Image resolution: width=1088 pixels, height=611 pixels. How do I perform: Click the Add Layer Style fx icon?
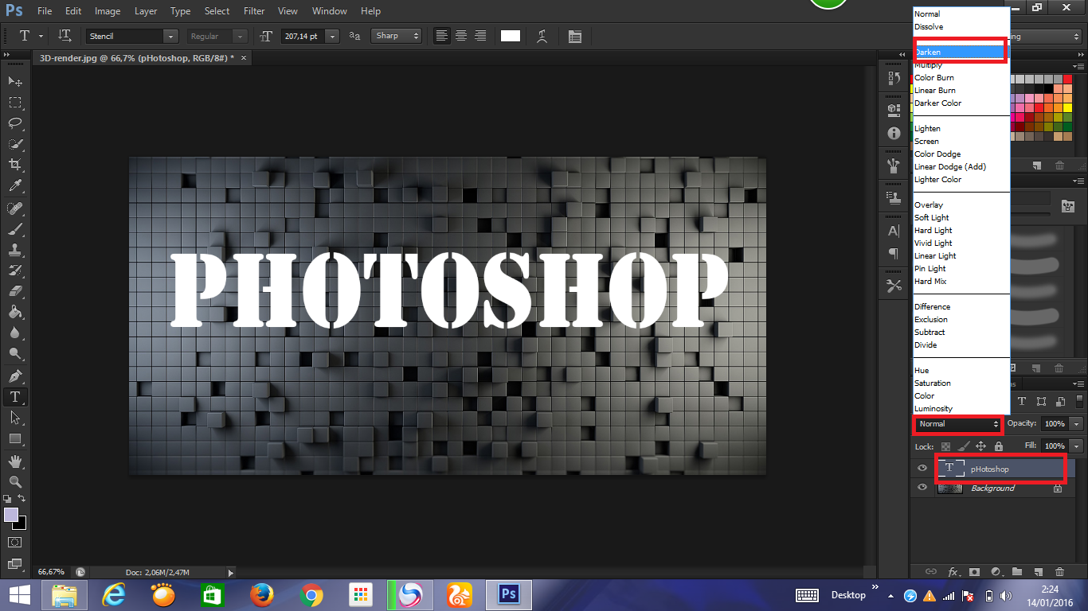(x=953, y=571)
